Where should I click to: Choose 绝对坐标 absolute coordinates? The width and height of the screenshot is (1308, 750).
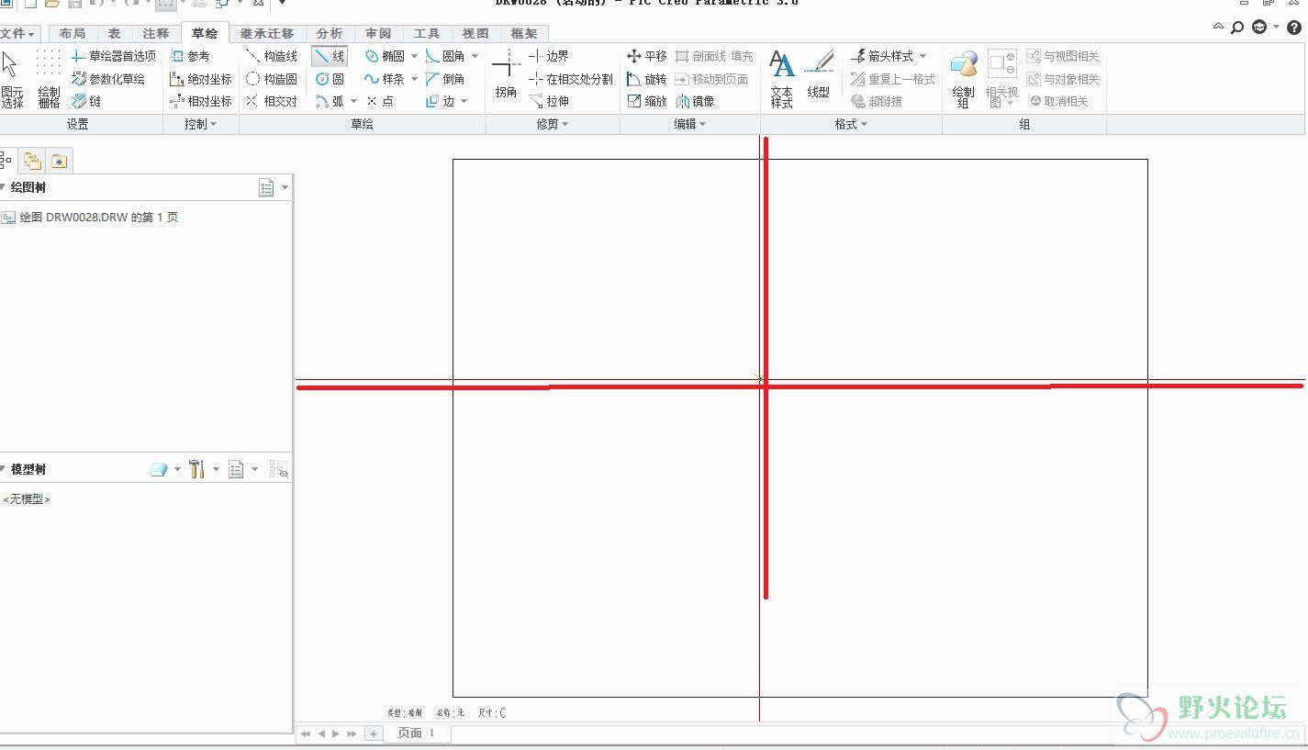click(x=201, y=79)
